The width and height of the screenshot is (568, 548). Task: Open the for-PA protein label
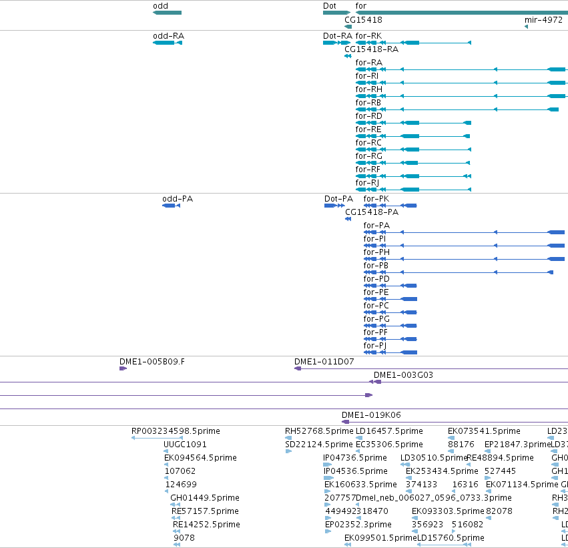click(376, 226)
